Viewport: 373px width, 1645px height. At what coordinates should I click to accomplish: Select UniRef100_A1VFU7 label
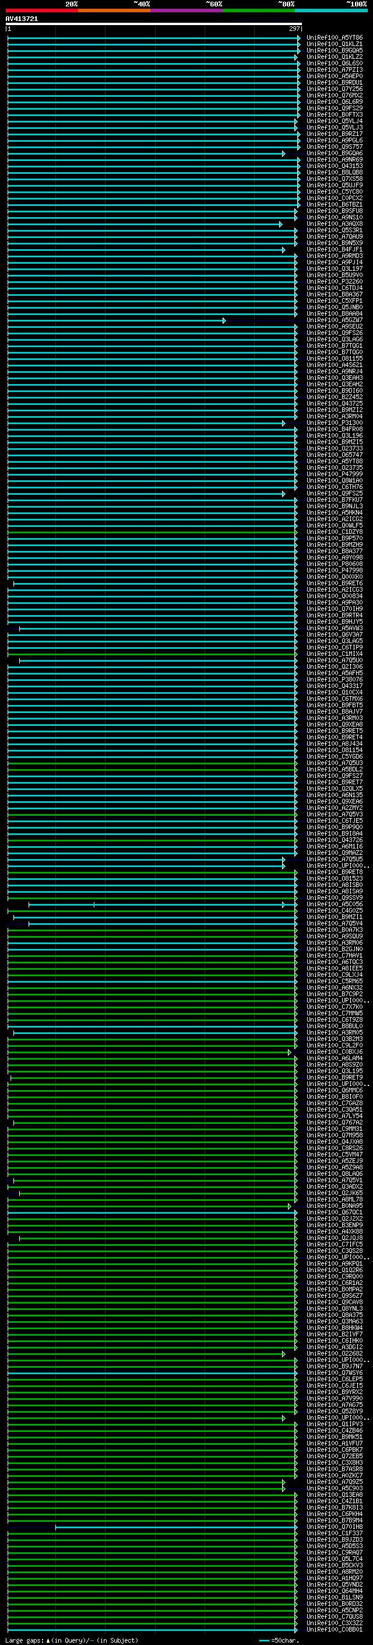click(x=335, y=1444)
